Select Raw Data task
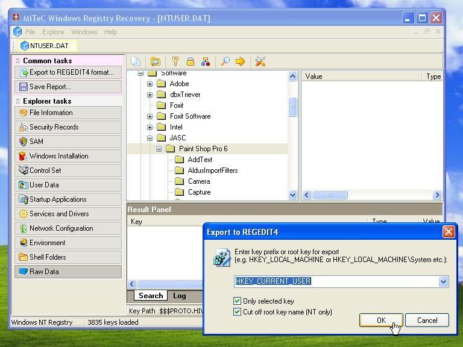This screenshot has width=463, height=347. pyautogui.click(x=68, y=272)
